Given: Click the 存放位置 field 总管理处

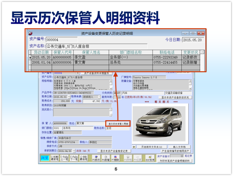Looking at the screenshot, I should 67,132.
